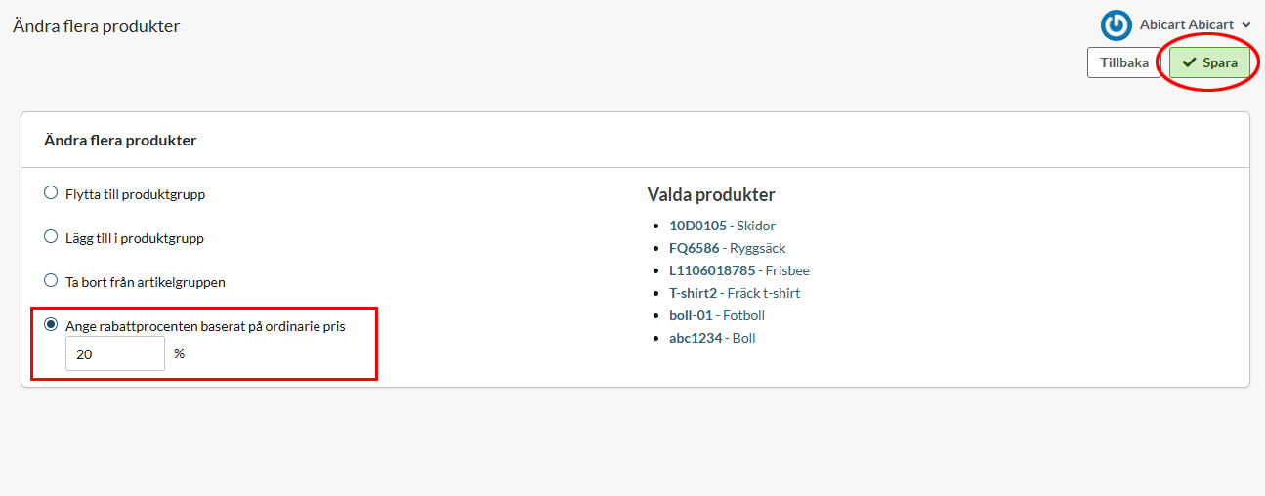Click the Ändra flera produkter panel header
1265x496 pixels.
tap(120, 141)
